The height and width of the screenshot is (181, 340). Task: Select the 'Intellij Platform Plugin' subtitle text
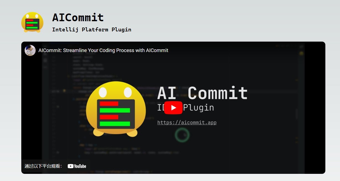[x=91, y=29]
